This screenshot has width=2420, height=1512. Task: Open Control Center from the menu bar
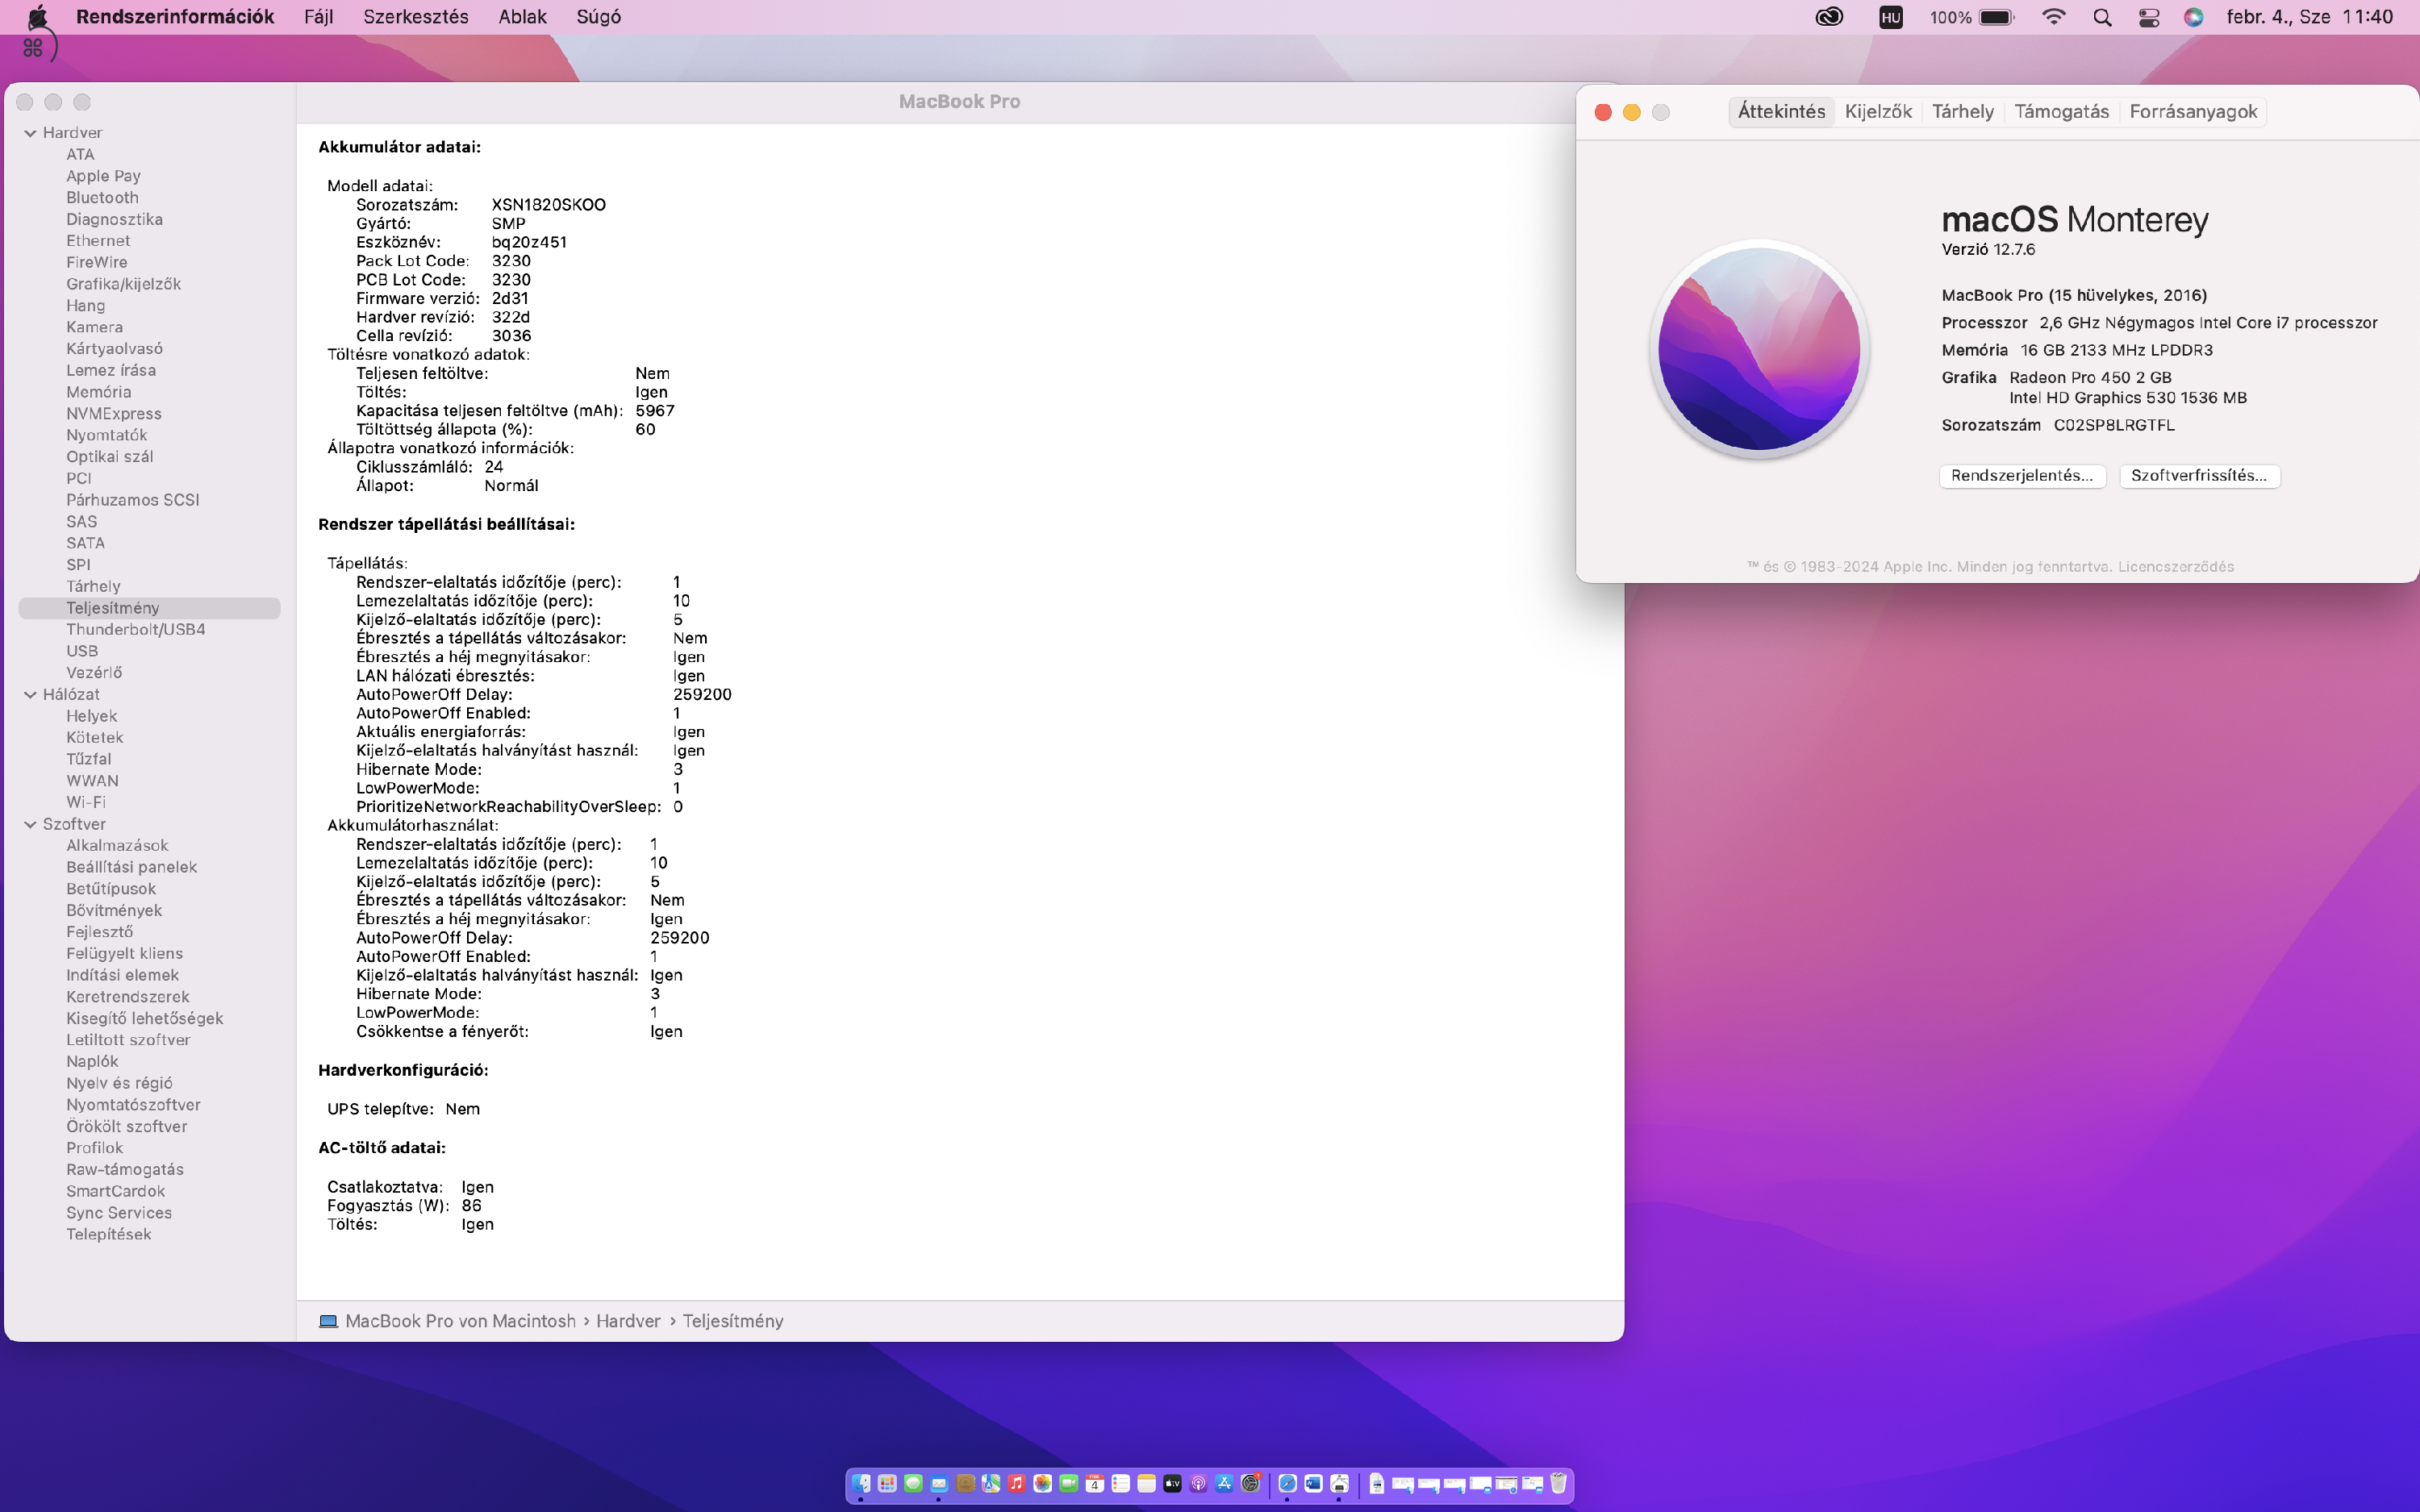[2149, 17]
